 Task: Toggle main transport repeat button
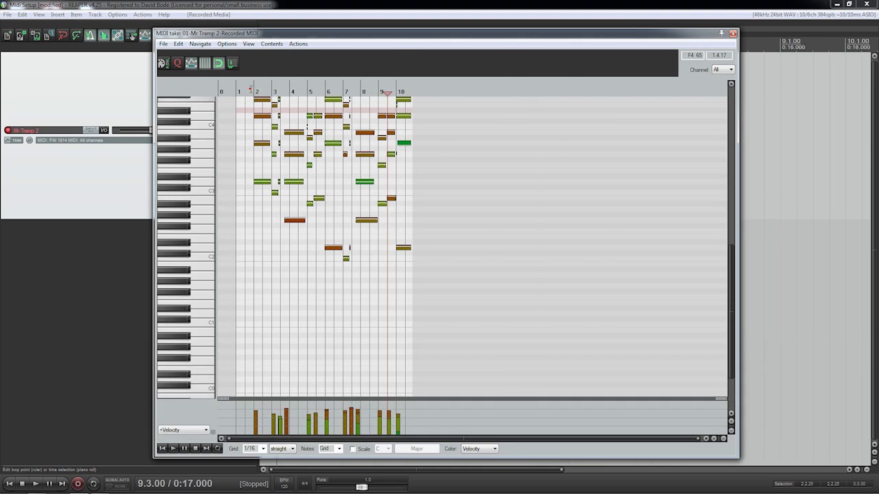[x=93, y=484]
